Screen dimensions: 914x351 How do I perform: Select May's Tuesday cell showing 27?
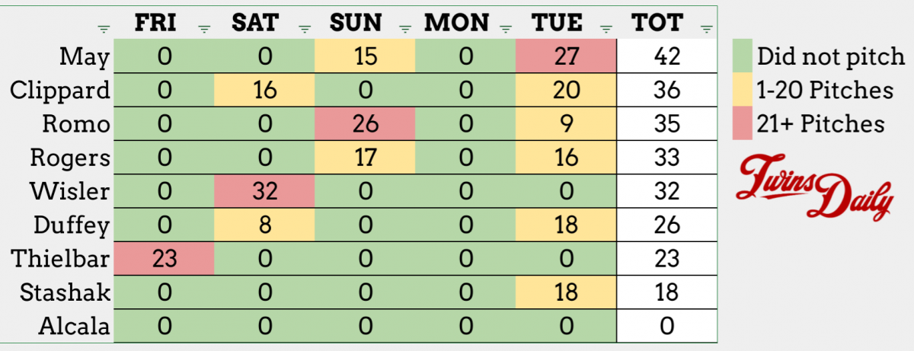565,57
